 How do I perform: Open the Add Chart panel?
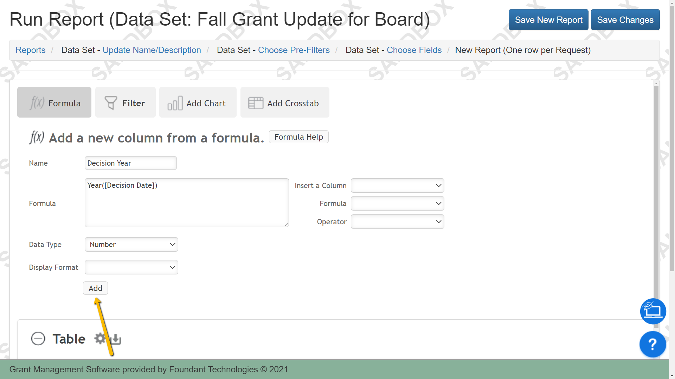tap(198, 102)
